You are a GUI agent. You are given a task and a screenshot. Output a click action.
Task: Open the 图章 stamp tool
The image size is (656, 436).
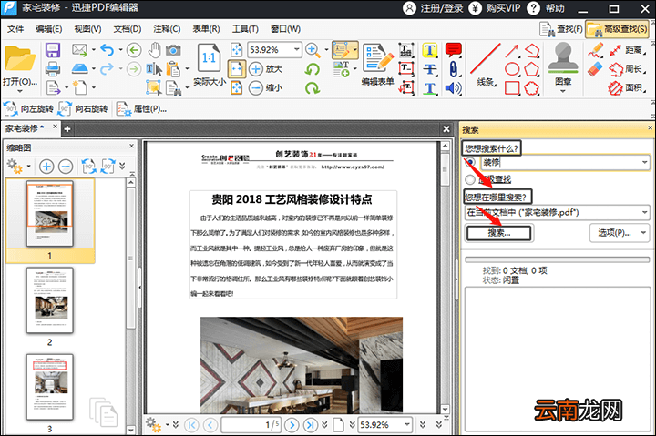click(563, 64)
